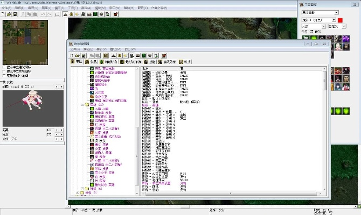The width and height of the screenshot is (361, 215).
Task: Click the red player color swatch
Action: point(339,20)
